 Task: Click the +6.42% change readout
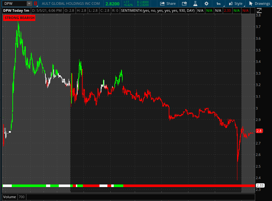click(x=128, y=5)
